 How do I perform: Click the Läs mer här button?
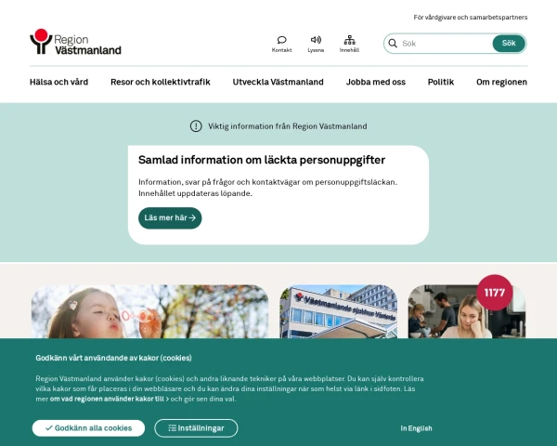[x=170, y=218]
